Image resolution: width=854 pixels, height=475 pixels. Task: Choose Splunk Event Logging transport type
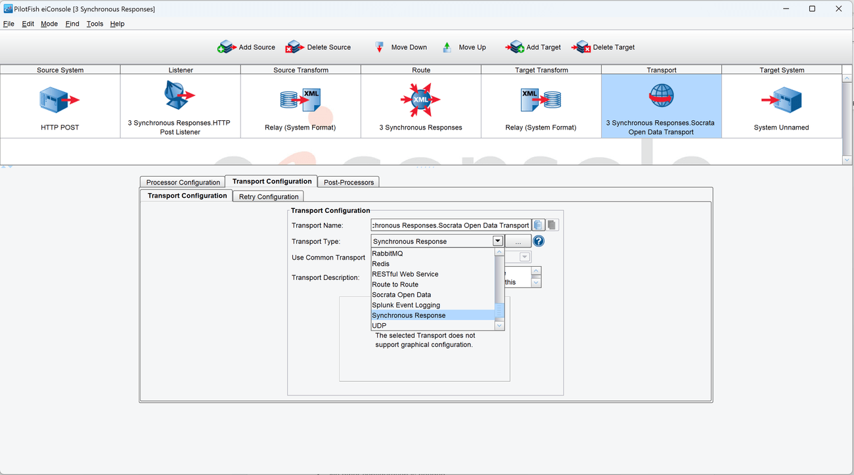point(432,305)
